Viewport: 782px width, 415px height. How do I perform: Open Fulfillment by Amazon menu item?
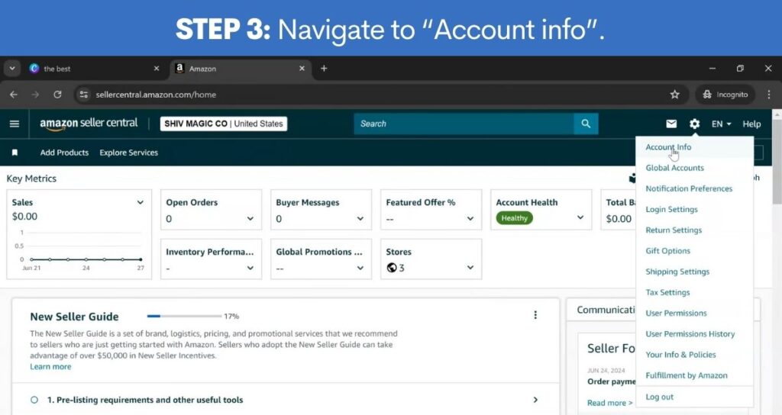point(687,375)
